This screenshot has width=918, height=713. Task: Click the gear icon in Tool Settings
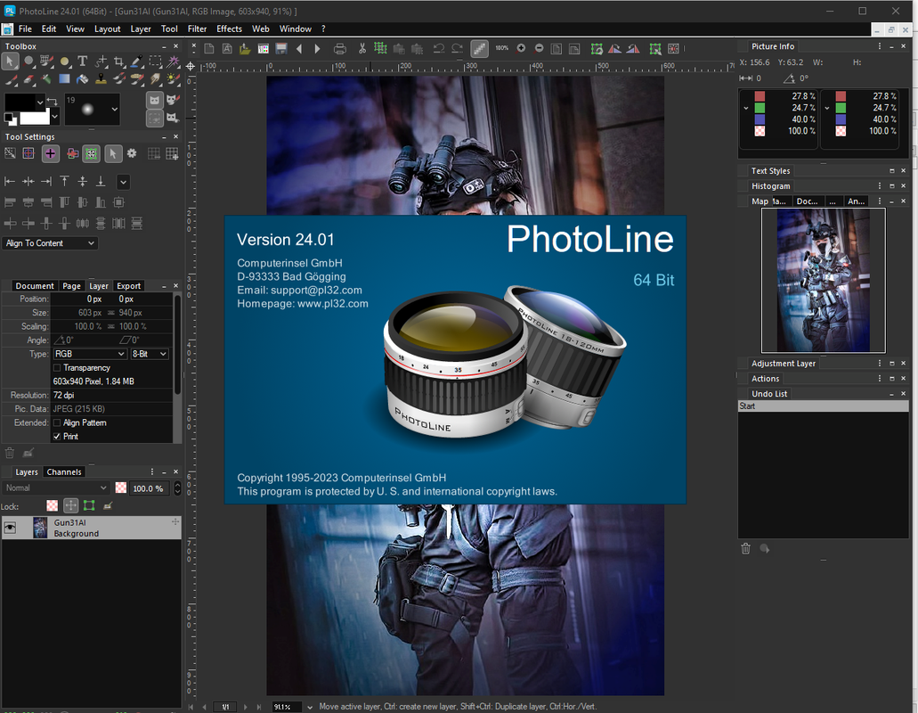(132, 153)
